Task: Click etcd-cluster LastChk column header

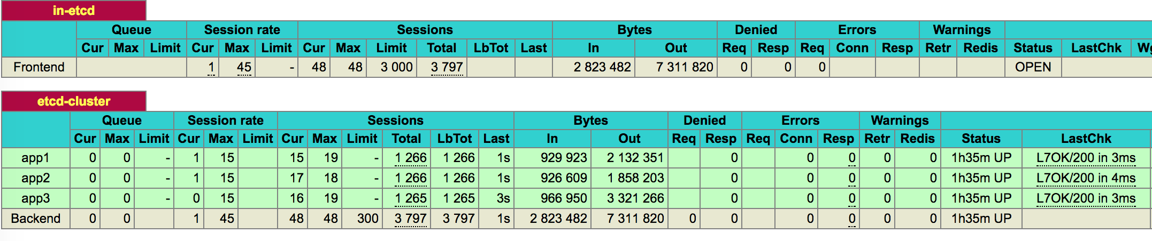Action: 1086,139
